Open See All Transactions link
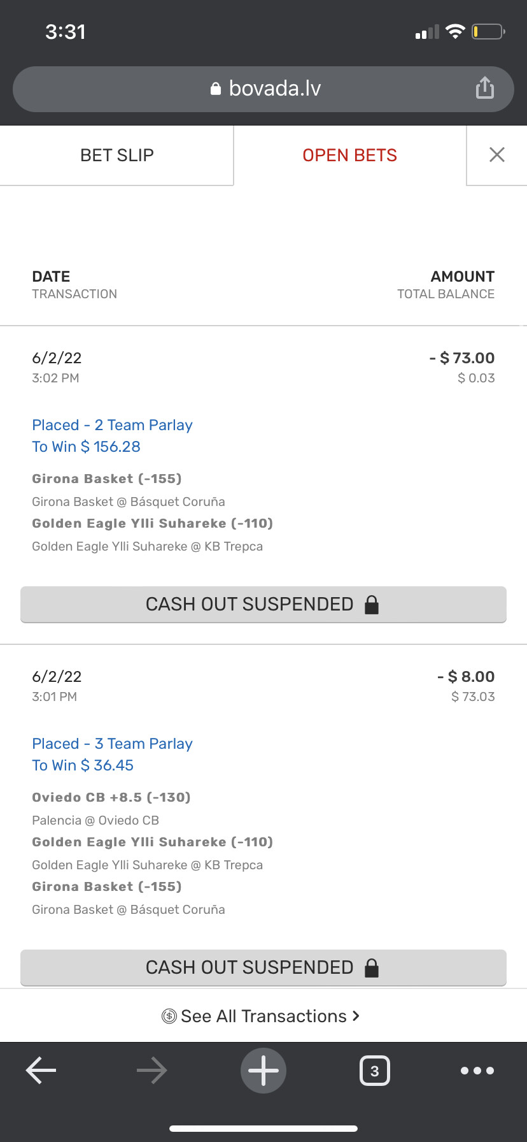This screenshot has height=1142, width=527. coord(263,1016)
